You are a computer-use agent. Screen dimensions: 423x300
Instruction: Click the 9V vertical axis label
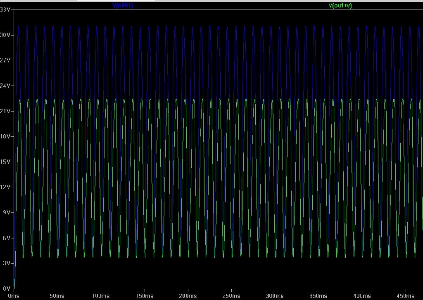7,212
